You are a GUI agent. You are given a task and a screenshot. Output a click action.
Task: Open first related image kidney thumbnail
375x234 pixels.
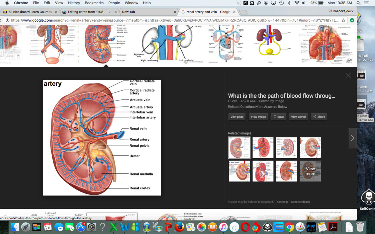point(239,148)
